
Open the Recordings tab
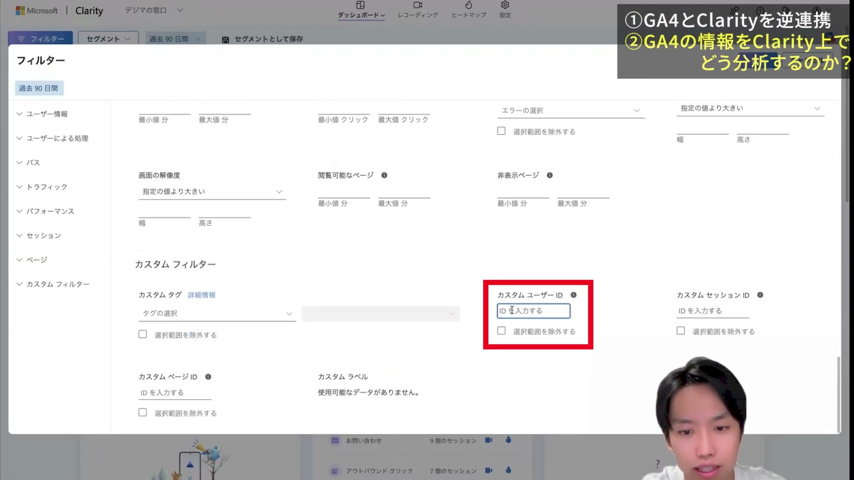418,10
